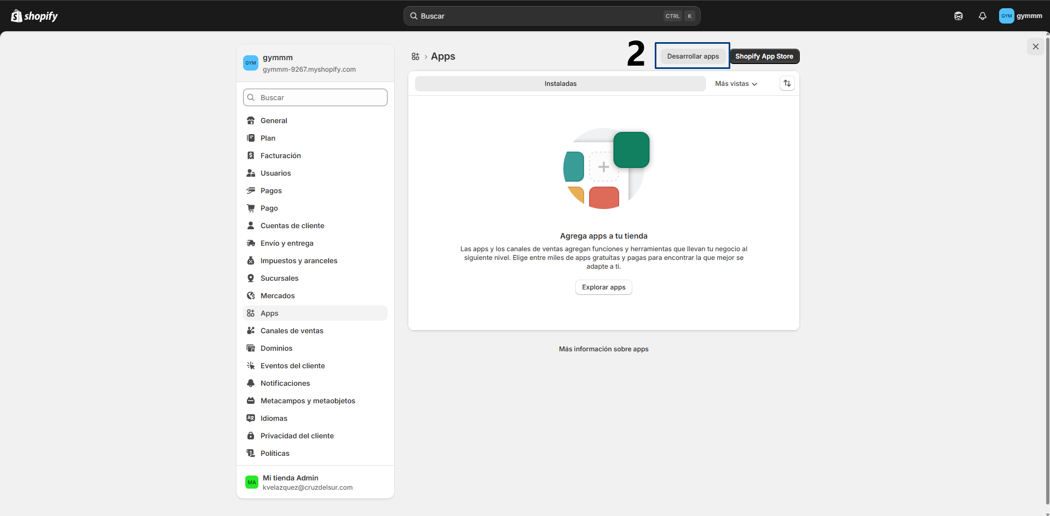Screen dimensions: 1050x516
Task: Focus the settings sidebar Buscar field
Action: 315,97
